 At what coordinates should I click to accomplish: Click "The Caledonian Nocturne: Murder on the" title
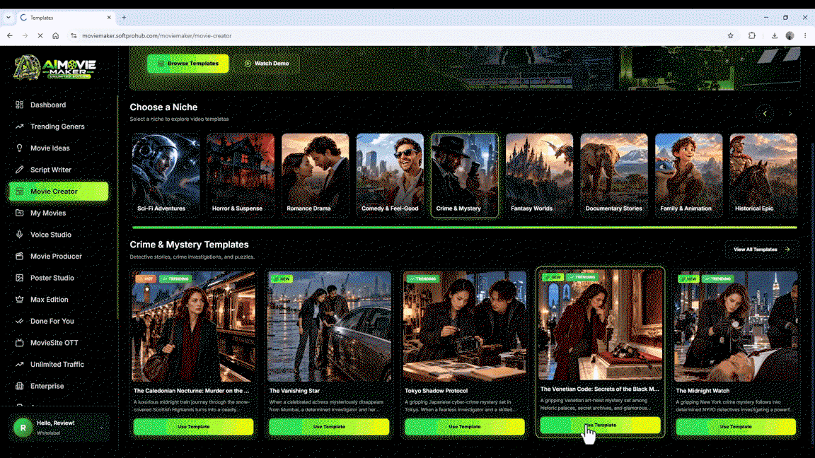191,391
